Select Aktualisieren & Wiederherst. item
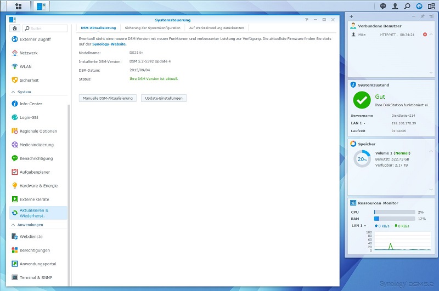 [38, 213]
